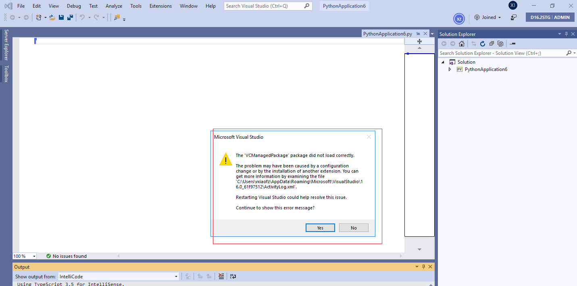Click Solution Explorer Forward icon
Viewport: 577px width, 286px height.
tap(453, 44)
